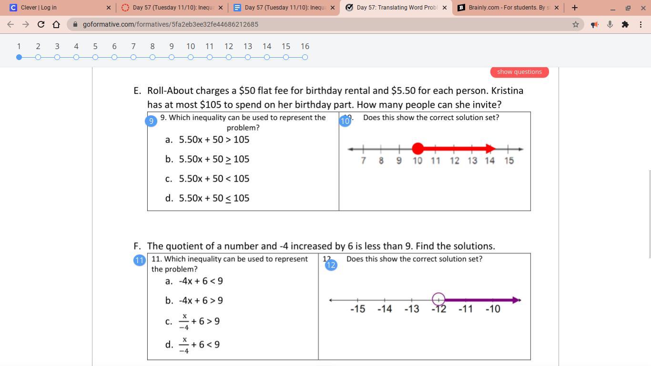Click answer c. x/-4 + 6 > 9
The image size is (651, 366).
[x=193, y=322]
